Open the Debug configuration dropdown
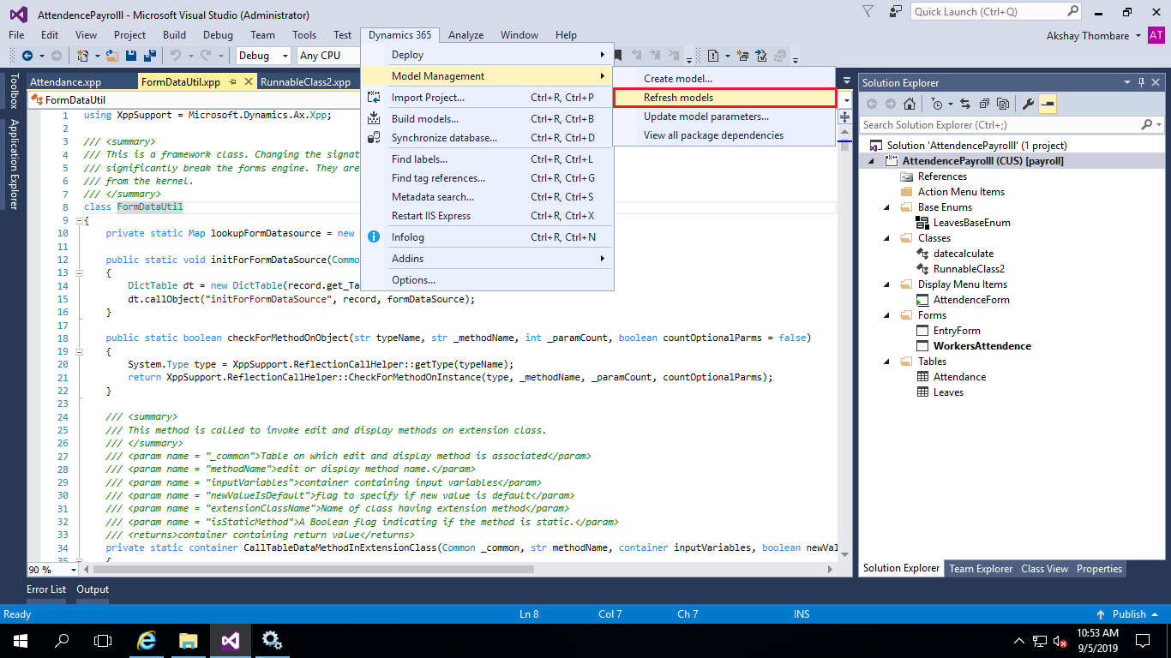1171x658 pixels. (264, 56)
